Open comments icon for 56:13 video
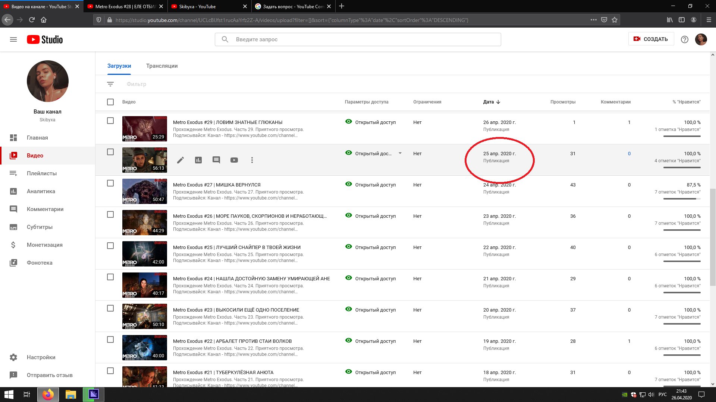This screenshot has width=716, height=402. click(216, 160)
